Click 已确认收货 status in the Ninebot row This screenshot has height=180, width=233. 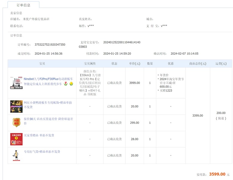(114, 83)
